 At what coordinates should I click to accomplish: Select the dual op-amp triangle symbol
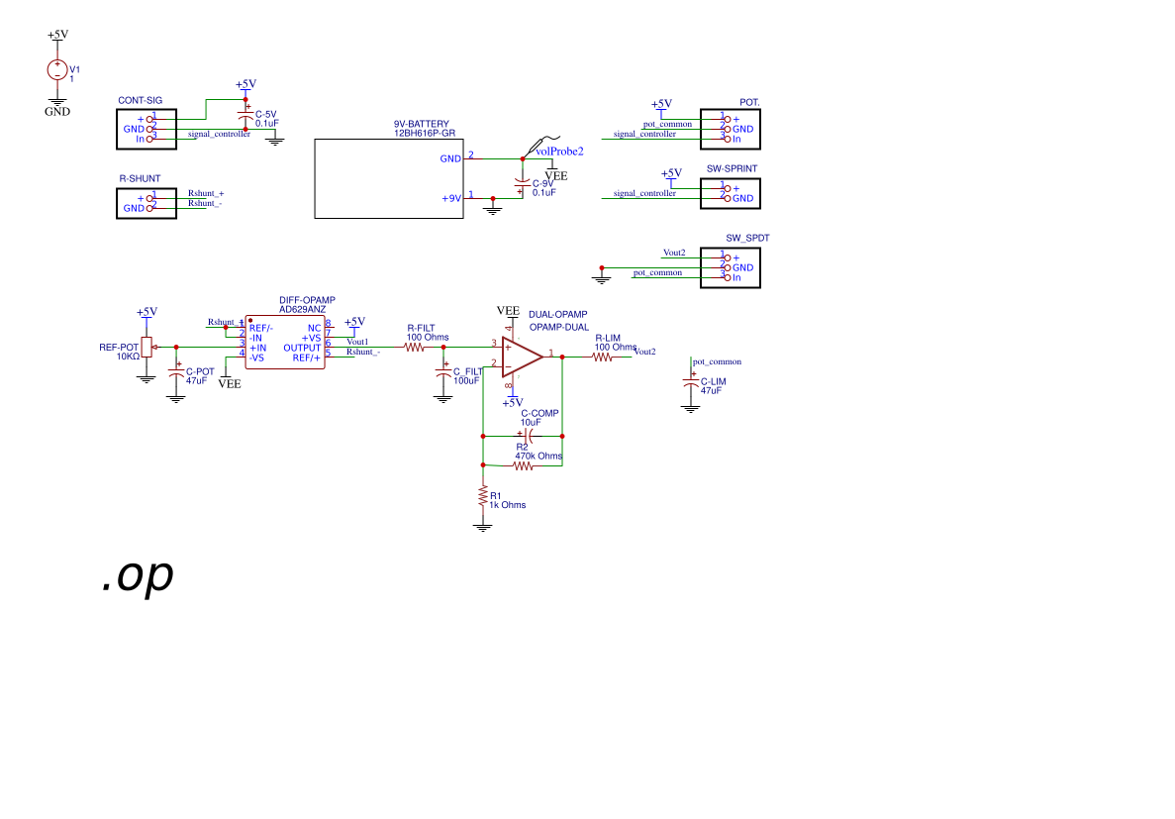tap(523, 357)
